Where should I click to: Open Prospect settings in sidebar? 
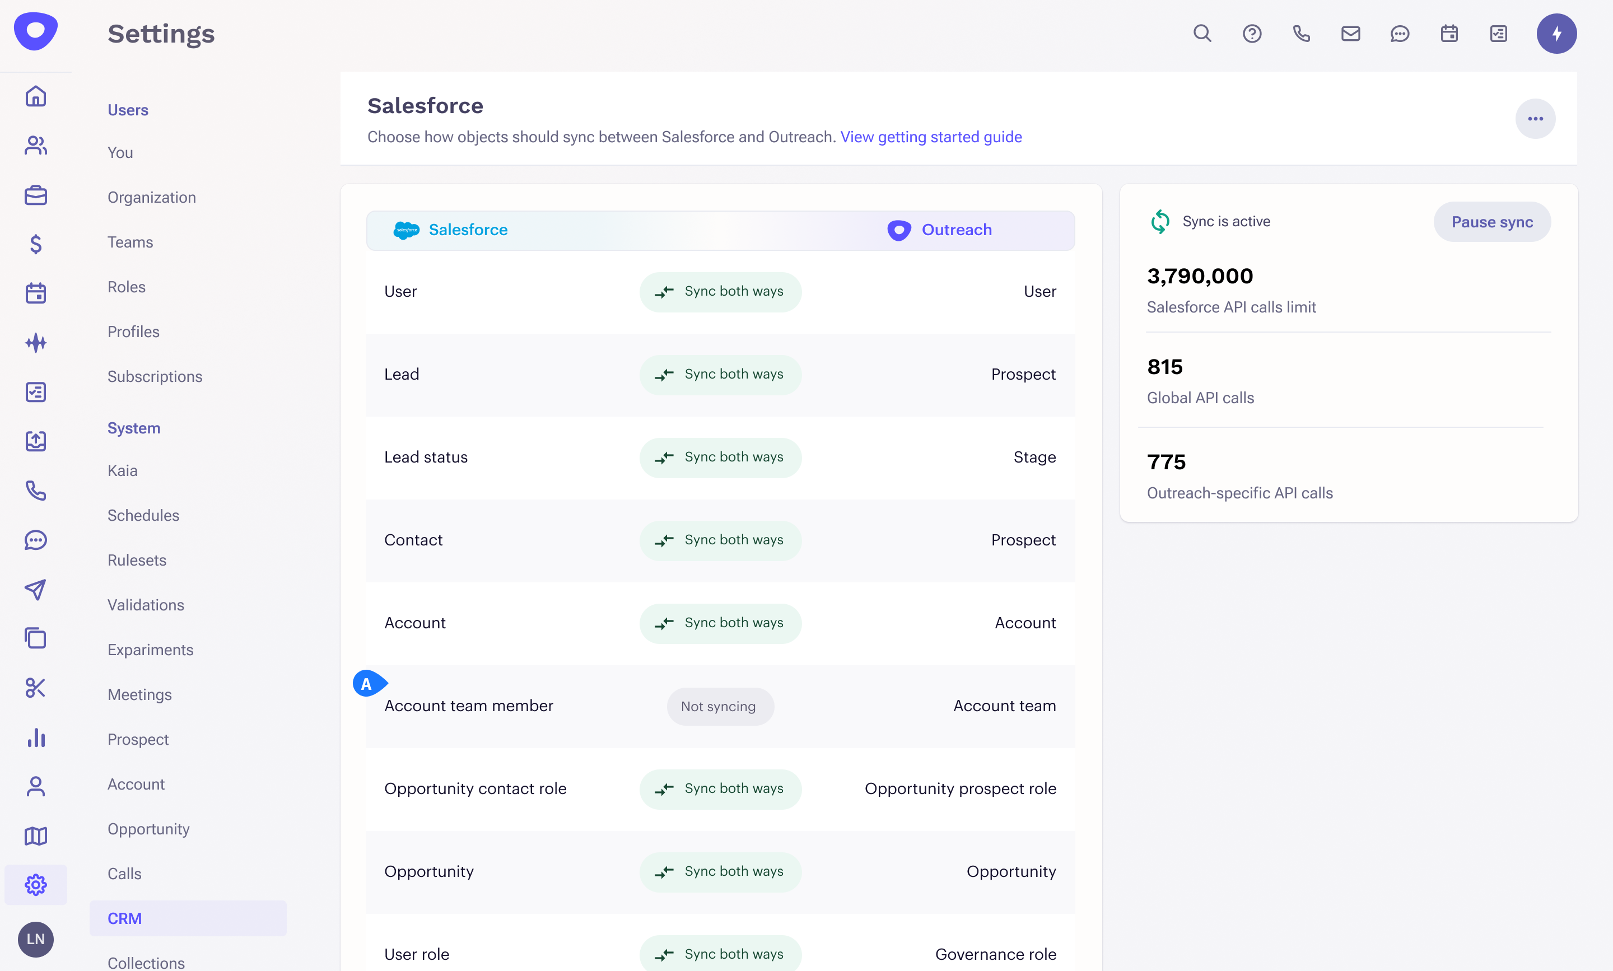[x=138, y=739]
